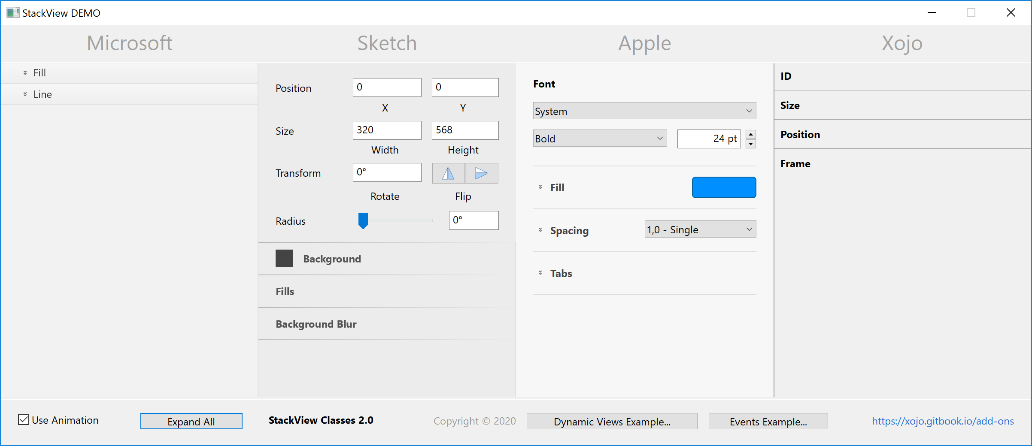This screenshot has width=1032, height=446.
Task: Expand the Line row in Microsoft column
Action: pos(129,94)
